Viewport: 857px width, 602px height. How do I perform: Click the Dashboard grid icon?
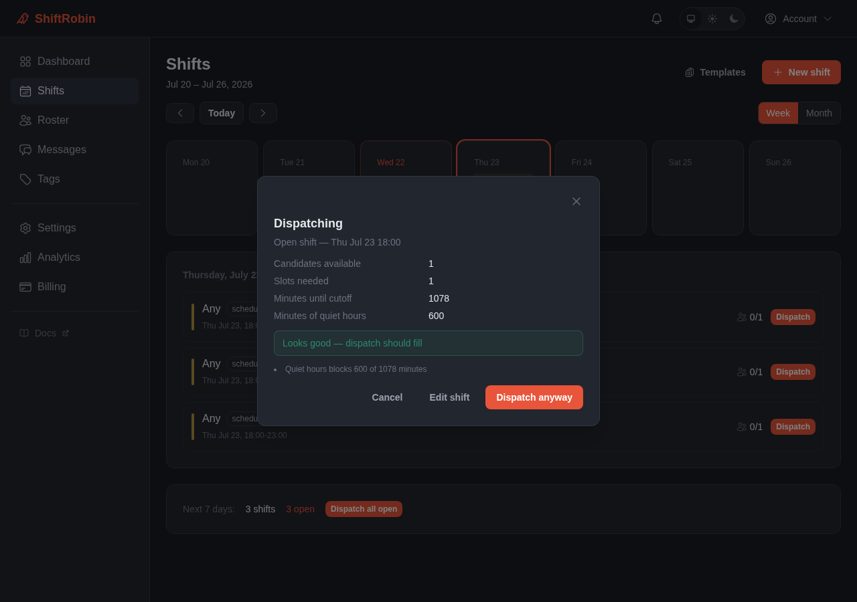pyautogui.click(x=25, y=62)
